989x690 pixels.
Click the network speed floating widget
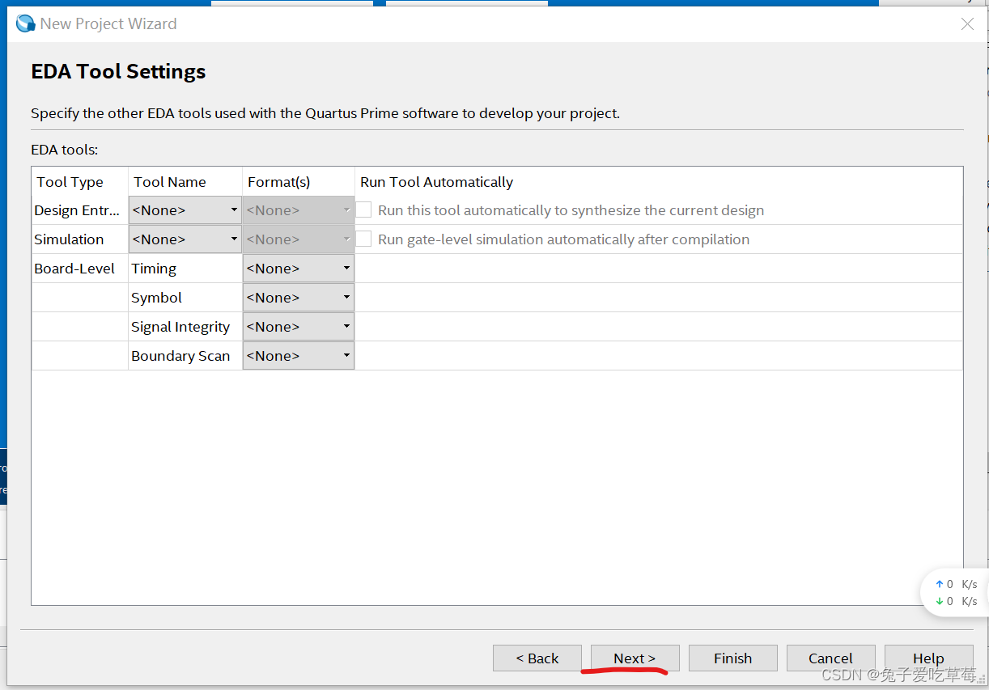tap(955, 593)
